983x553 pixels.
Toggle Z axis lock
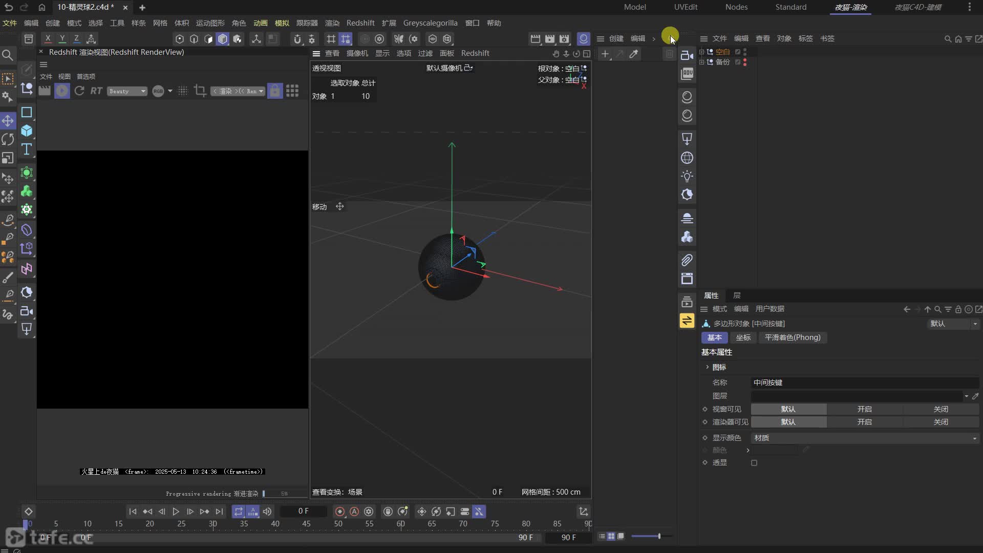(x=76, y=38)
